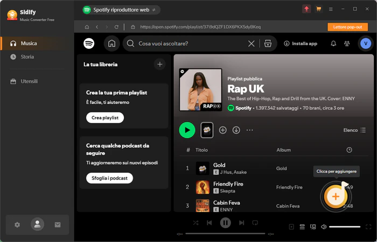The height and width of the screenshot is (242, 377).
Task: Open the Musica section in sidebar
Action: (37, 44)
